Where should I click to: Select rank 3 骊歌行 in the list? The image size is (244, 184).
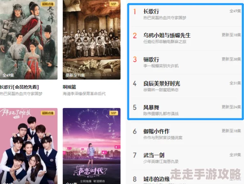coord(186,62)
